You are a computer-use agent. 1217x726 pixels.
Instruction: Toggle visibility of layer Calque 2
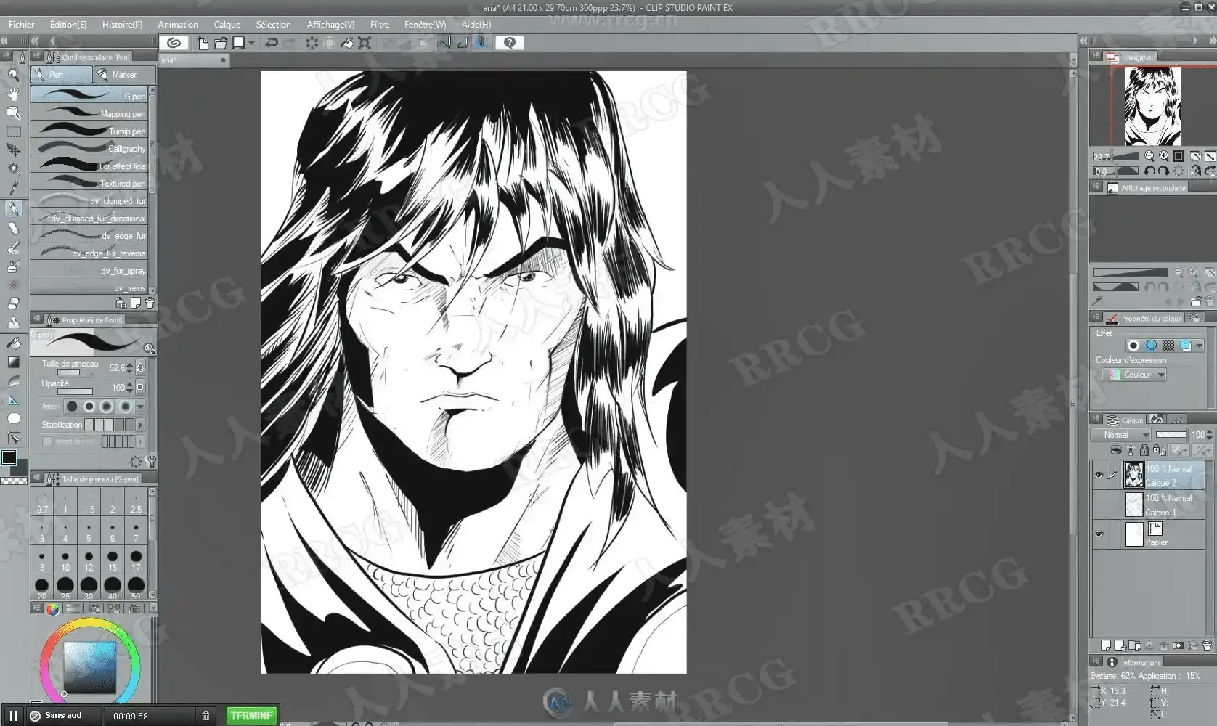pyautogui.click(x=1099, y=476)
